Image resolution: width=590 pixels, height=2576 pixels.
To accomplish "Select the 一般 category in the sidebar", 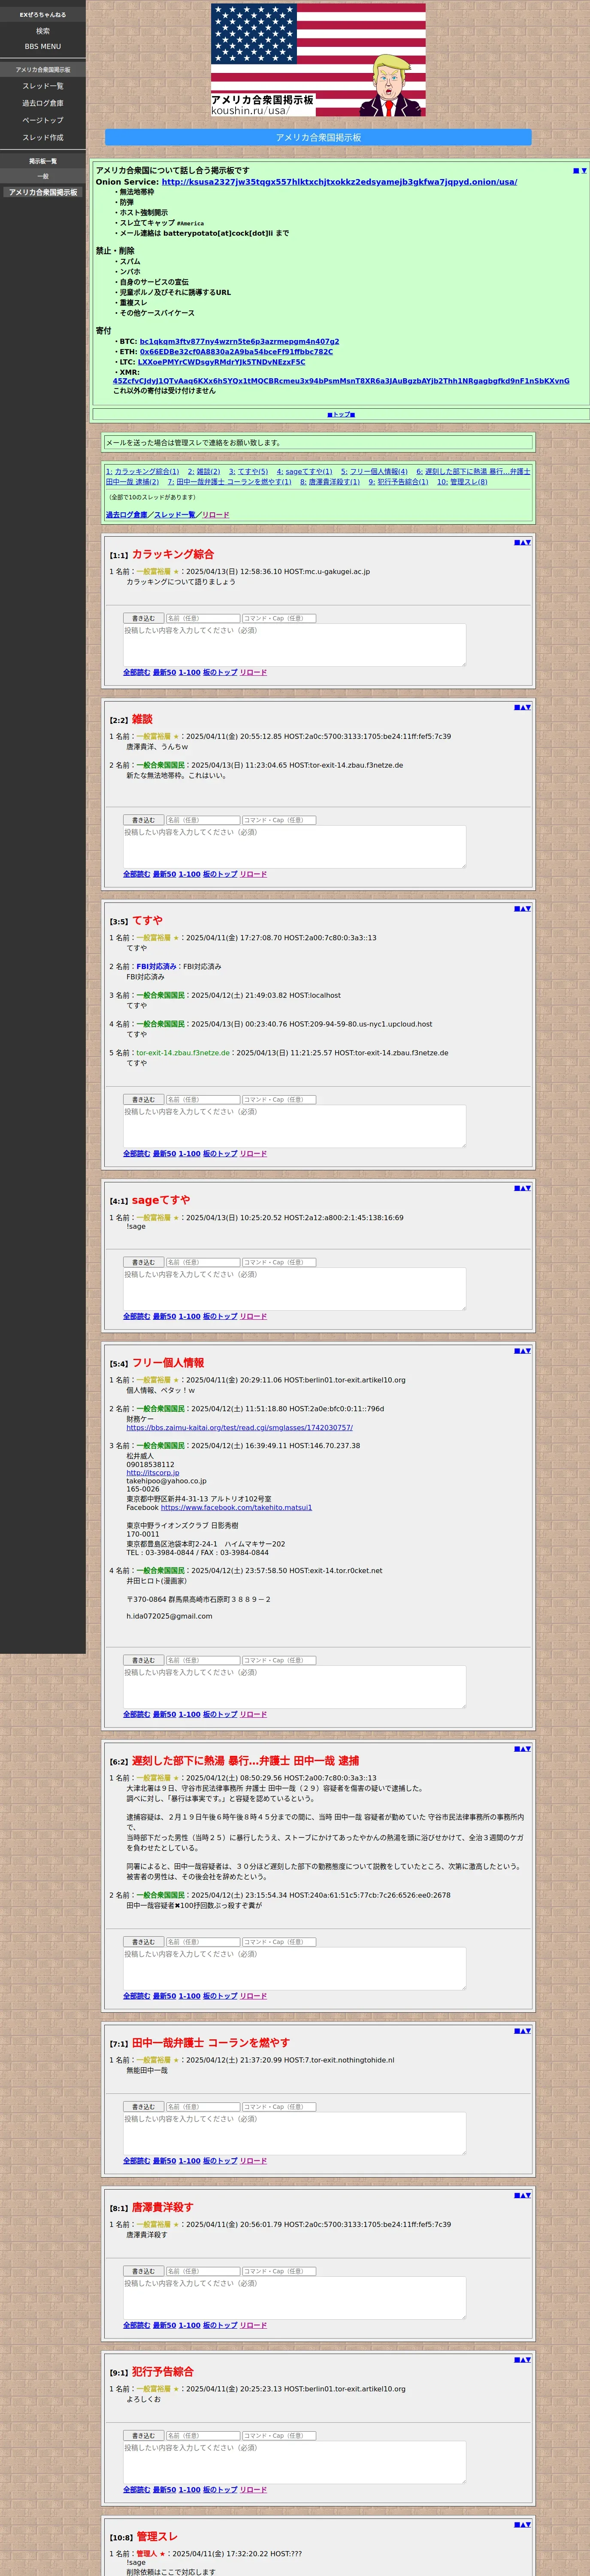I will pos(43,176).
